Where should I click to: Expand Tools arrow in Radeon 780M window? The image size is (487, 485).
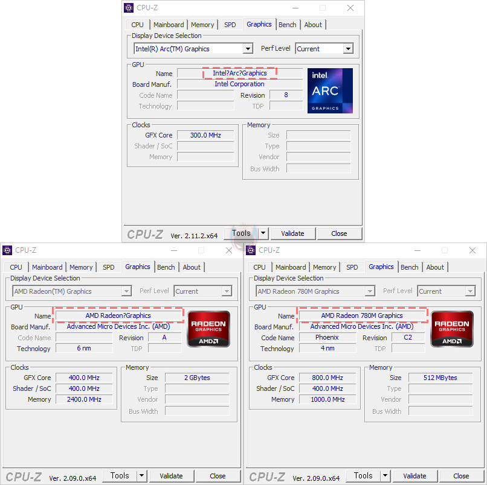[385, 476]
